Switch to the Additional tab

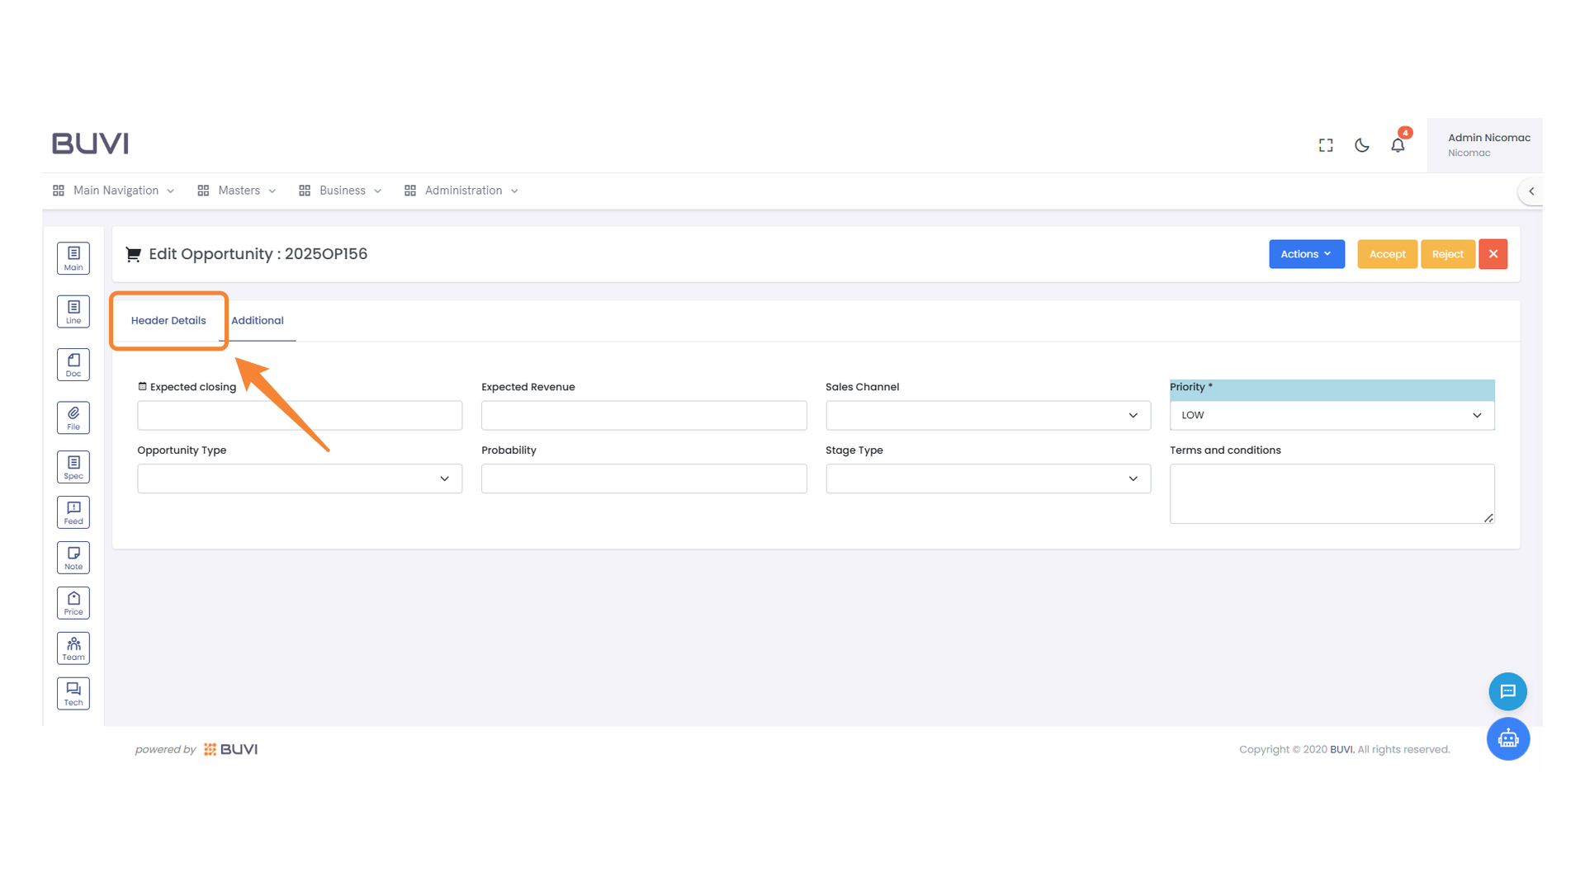tap(258, 320)
